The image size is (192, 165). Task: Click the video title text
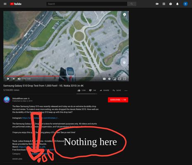pyautogui.click(x=43, y=86)
